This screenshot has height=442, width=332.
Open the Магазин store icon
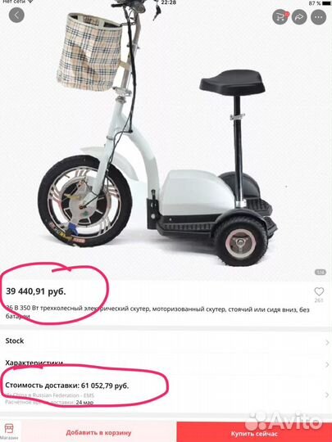(9, 431)
